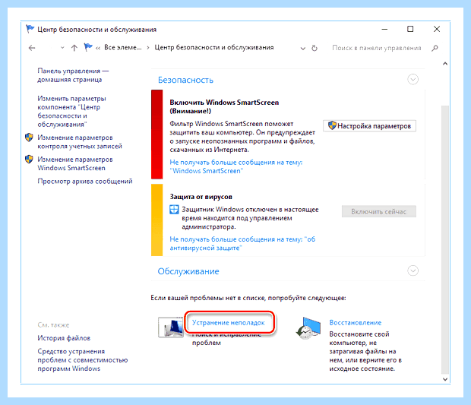This screenshot has width=471, height=405.
Task: Open 'Панель управления — домашняя страница' link
Action: tap(73, 75)
